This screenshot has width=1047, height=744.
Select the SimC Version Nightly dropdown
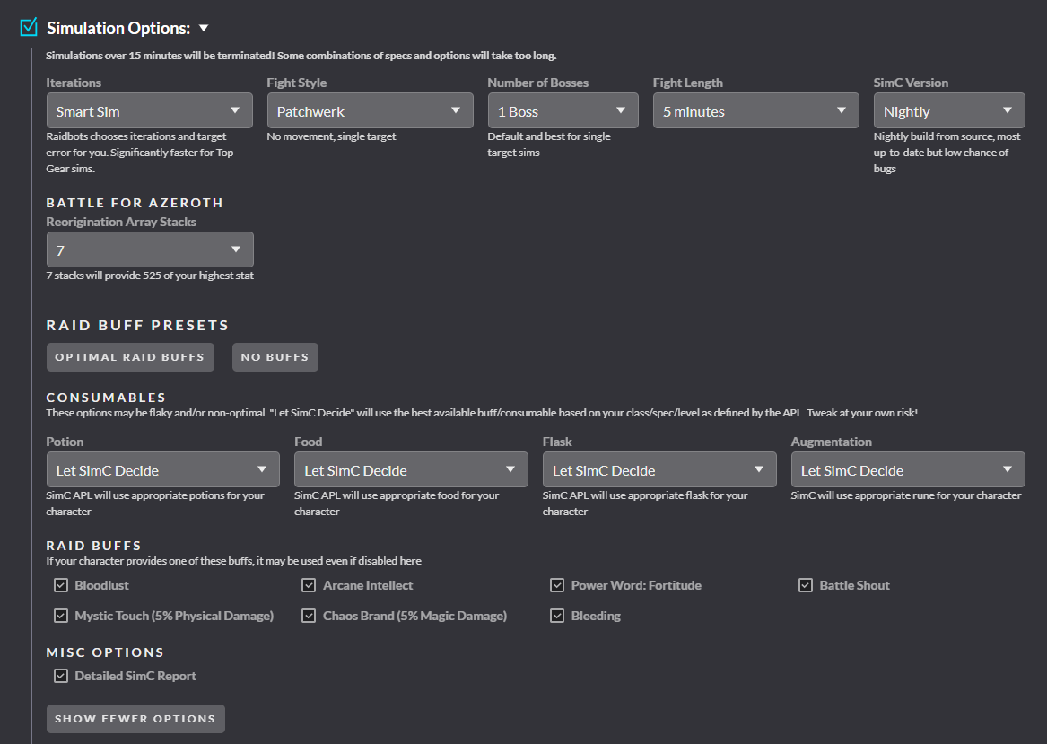click(948, 111)
